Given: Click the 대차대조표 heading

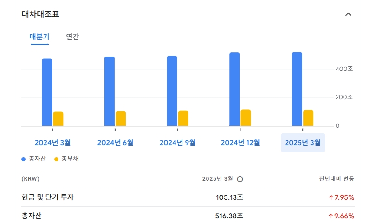Looking at the screenshot, I should tap(40, 14).
